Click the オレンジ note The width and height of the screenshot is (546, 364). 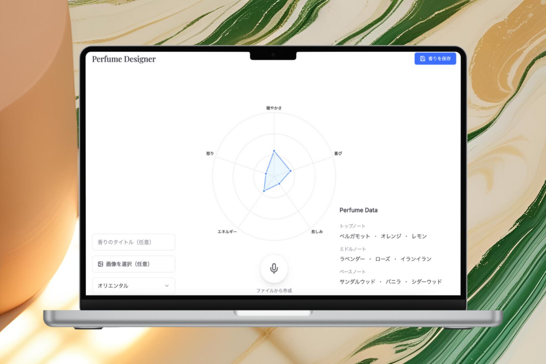point(391,236)
